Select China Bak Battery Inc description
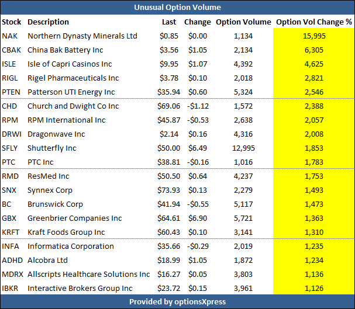Image resolution: width=355 pixels, height=309 pixels. [65, 50]
